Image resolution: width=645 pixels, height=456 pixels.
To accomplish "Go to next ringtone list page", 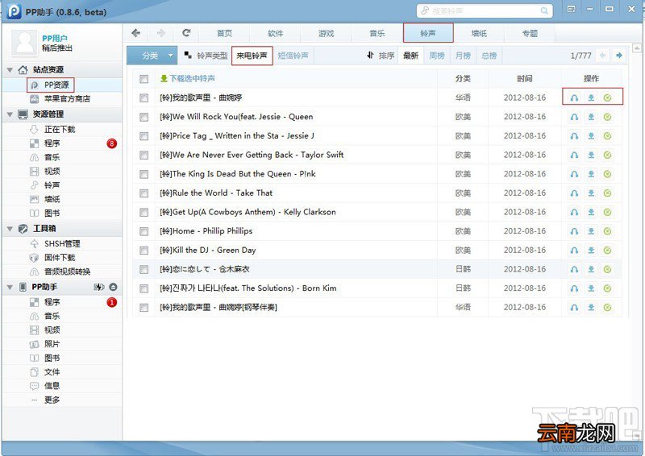I will click(x=618, y=56).
